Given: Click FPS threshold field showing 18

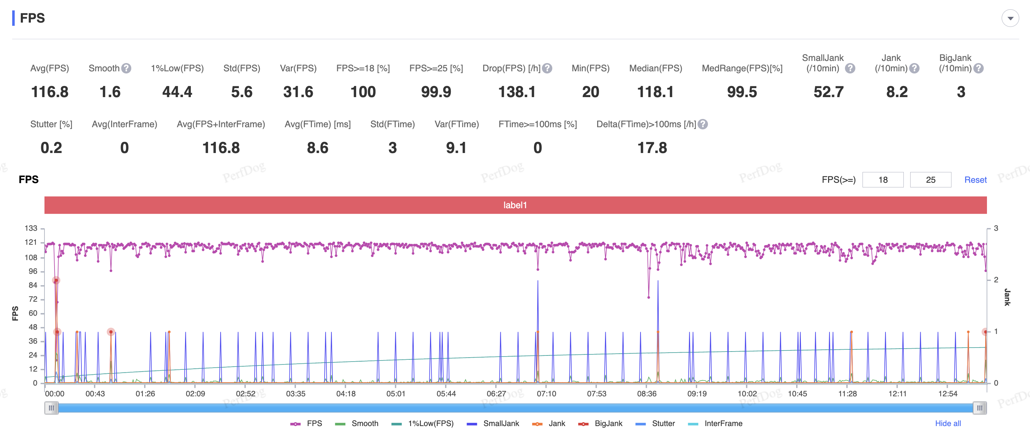Looking at the screenshot, I should pos(883,180).
